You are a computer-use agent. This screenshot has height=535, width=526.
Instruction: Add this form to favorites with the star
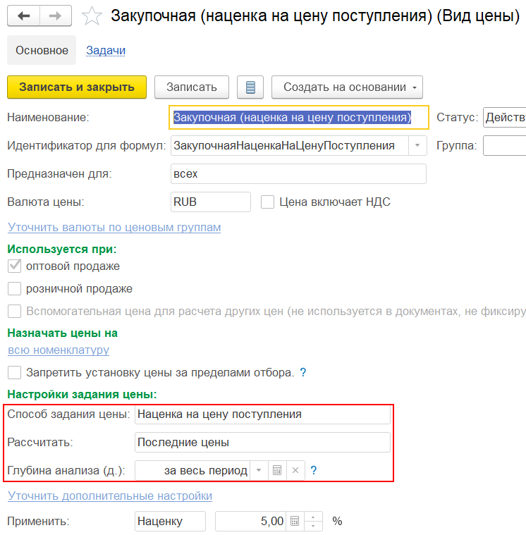(x=92, y=16)
